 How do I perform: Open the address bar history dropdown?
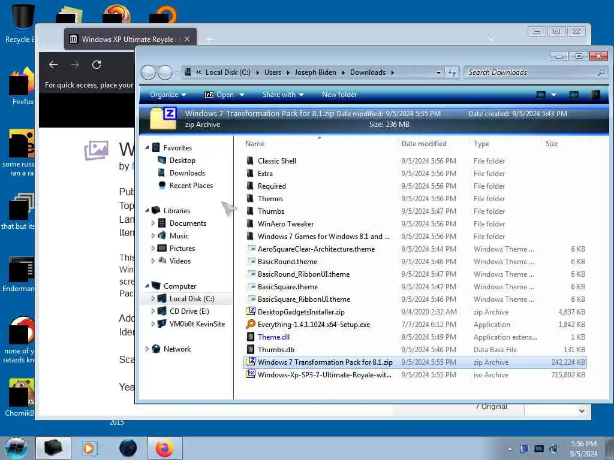point(438,72)
